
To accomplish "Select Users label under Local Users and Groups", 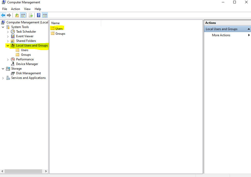I will pyautogui.click(x=25, y=50).
